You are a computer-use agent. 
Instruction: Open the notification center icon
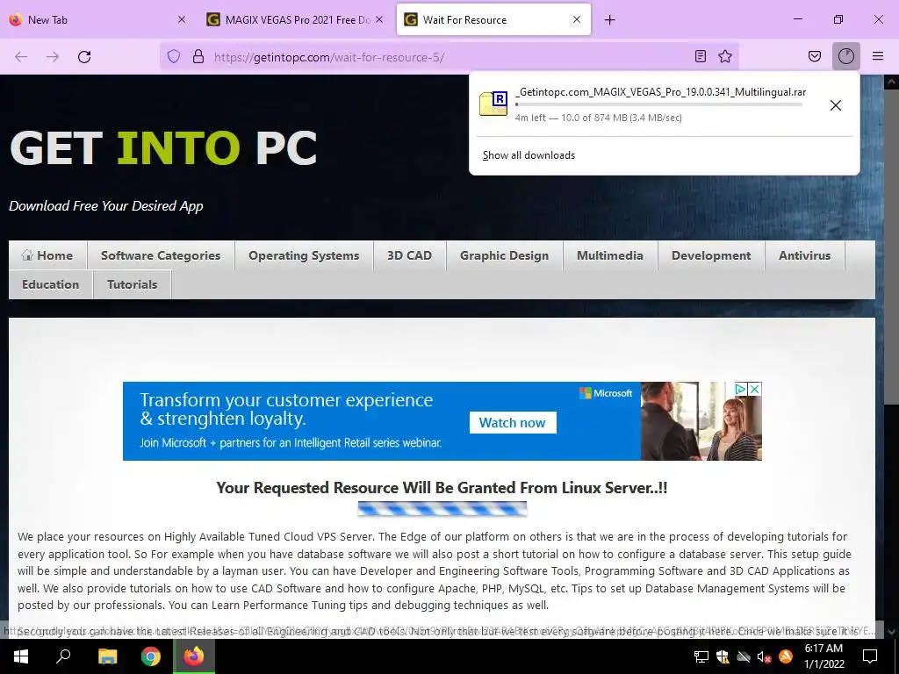tap(870, 656)
